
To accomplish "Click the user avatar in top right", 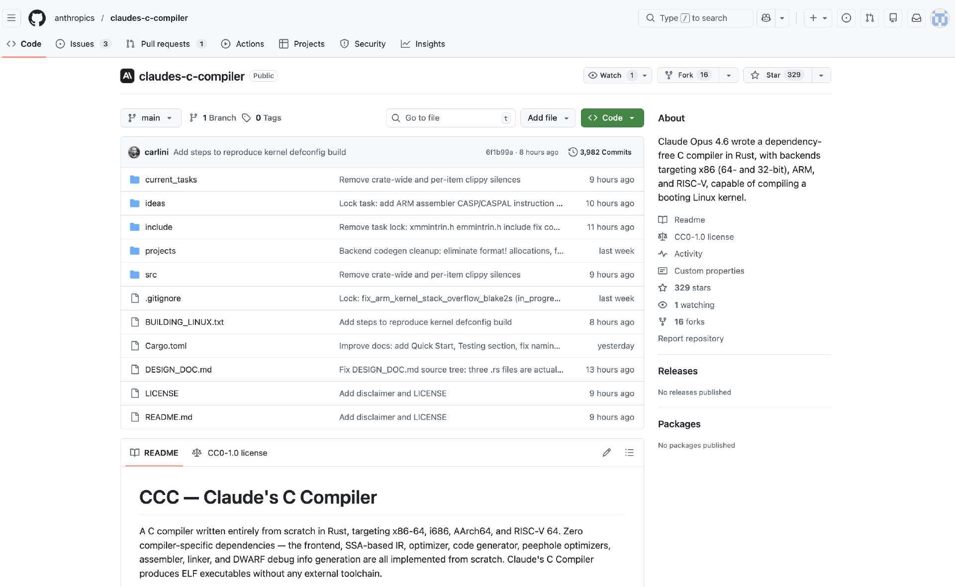I will (x=939, y=18).
